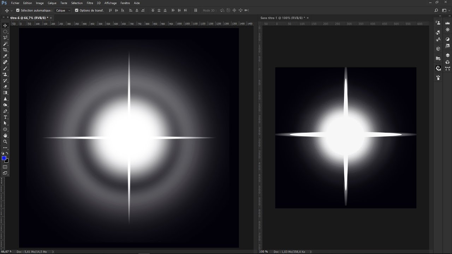Open the extra tools ellipsis menu
This screenshot has height=254, width=452.
[5, 147]
